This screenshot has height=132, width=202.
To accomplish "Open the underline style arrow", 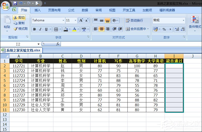I will 51,29.
